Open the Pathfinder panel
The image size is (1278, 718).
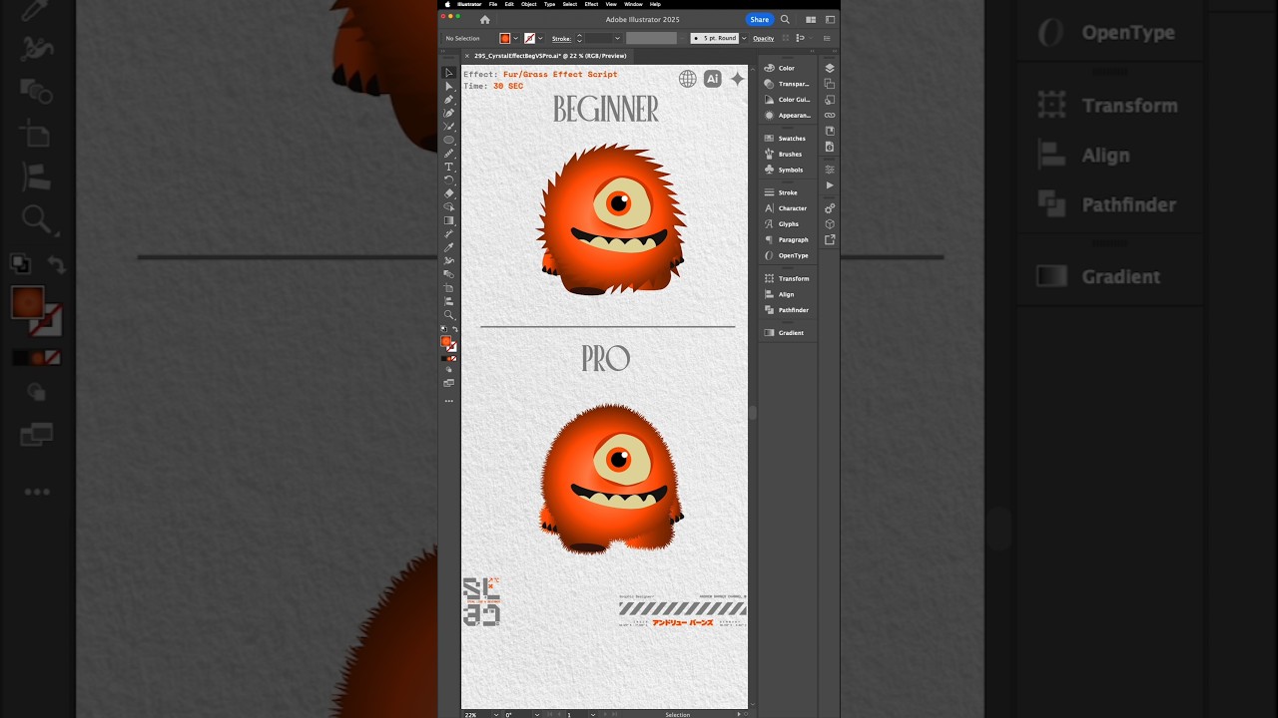tap(787, 310)
